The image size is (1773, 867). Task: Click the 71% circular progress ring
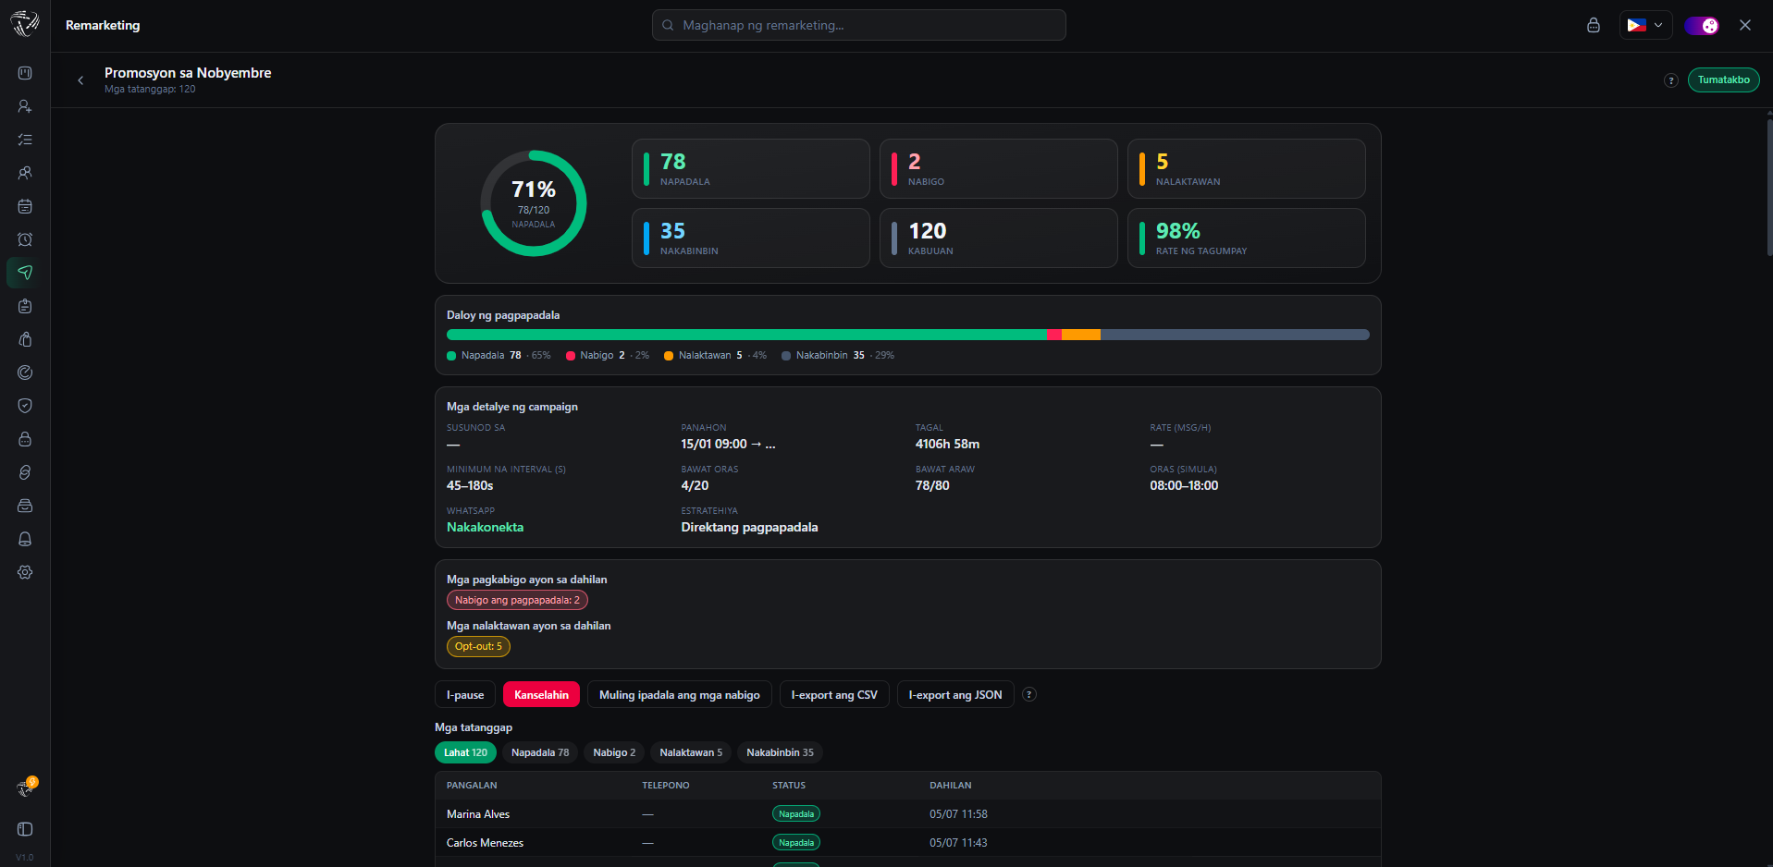tap(534, 203)
